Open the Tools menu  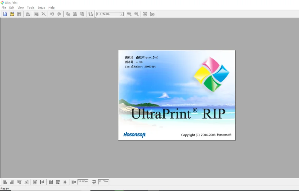pyautogui.click(x=30, y=8)
